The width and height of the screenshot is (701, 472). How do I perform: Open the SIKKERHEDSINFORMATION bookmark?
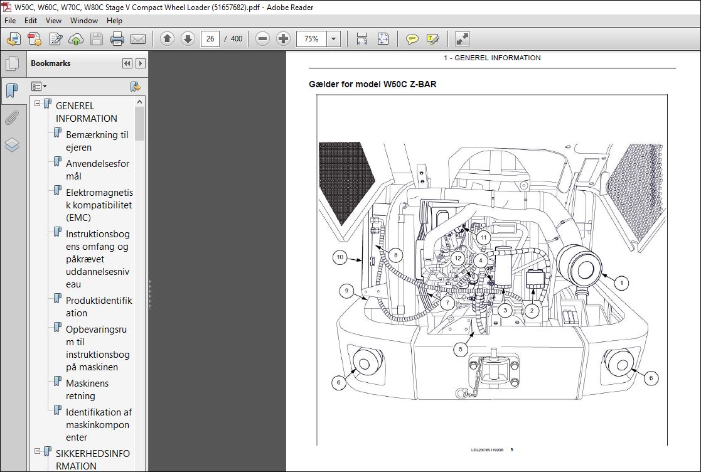93,459
